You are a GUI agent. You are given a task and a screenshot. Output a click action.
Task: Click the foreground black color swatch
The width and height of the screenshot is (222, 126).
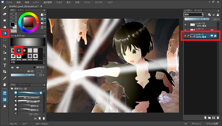pyautogui.click(x=12, y=25)
